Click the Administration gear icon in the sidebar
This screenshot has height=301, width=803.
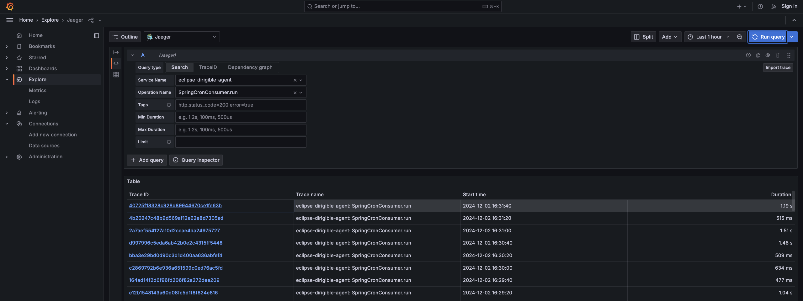click(19, 157)
